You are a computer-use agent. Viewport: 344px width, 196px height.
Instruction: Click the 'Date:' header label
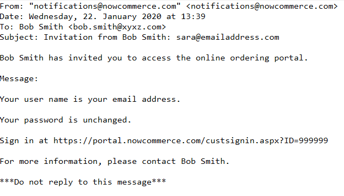[x=11, y=17]
